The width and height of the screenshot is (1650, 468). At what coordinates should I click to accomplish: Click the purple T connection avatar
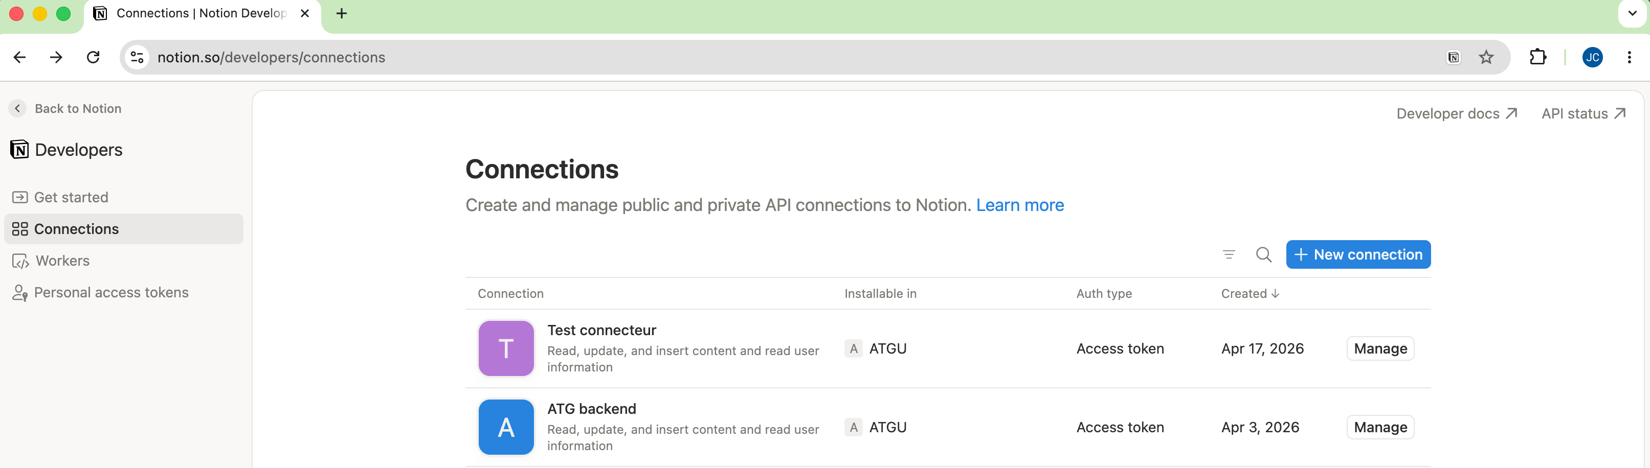tap(506, 349)
